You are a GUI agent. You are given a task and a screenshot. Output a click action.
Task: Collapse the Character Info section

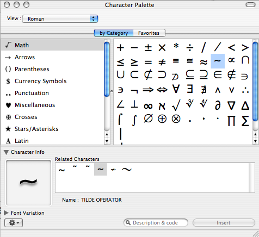coord(6,152)
